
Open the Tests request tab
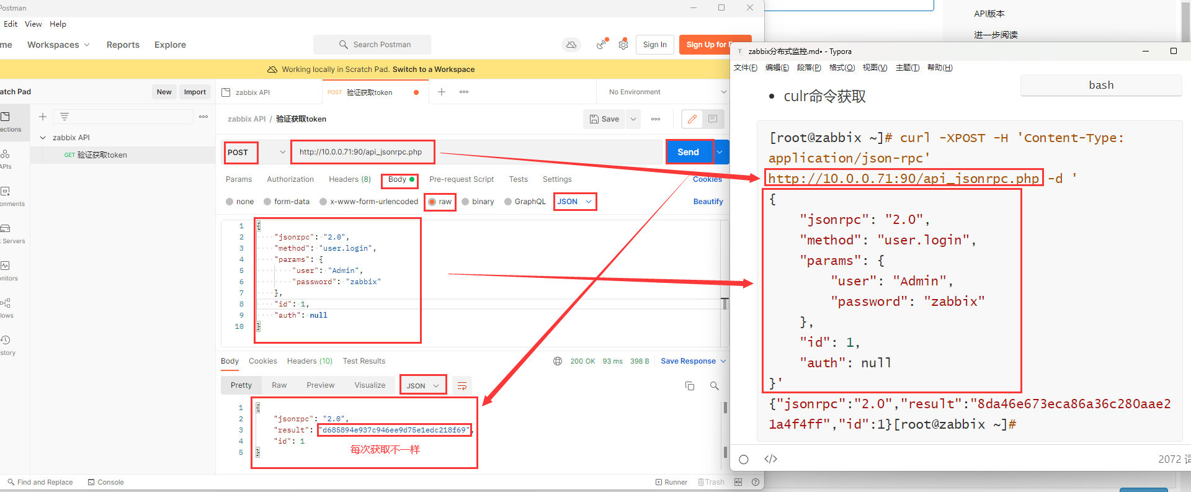(x=519, y=179)
